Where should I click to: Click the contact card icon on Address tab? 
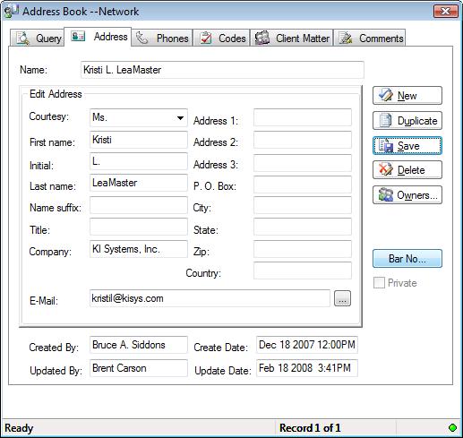point(78,36)
